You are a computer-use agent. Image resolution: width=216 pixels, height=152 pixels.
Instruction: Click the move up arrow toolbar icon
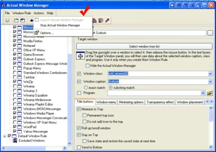(x=31, y=20)
